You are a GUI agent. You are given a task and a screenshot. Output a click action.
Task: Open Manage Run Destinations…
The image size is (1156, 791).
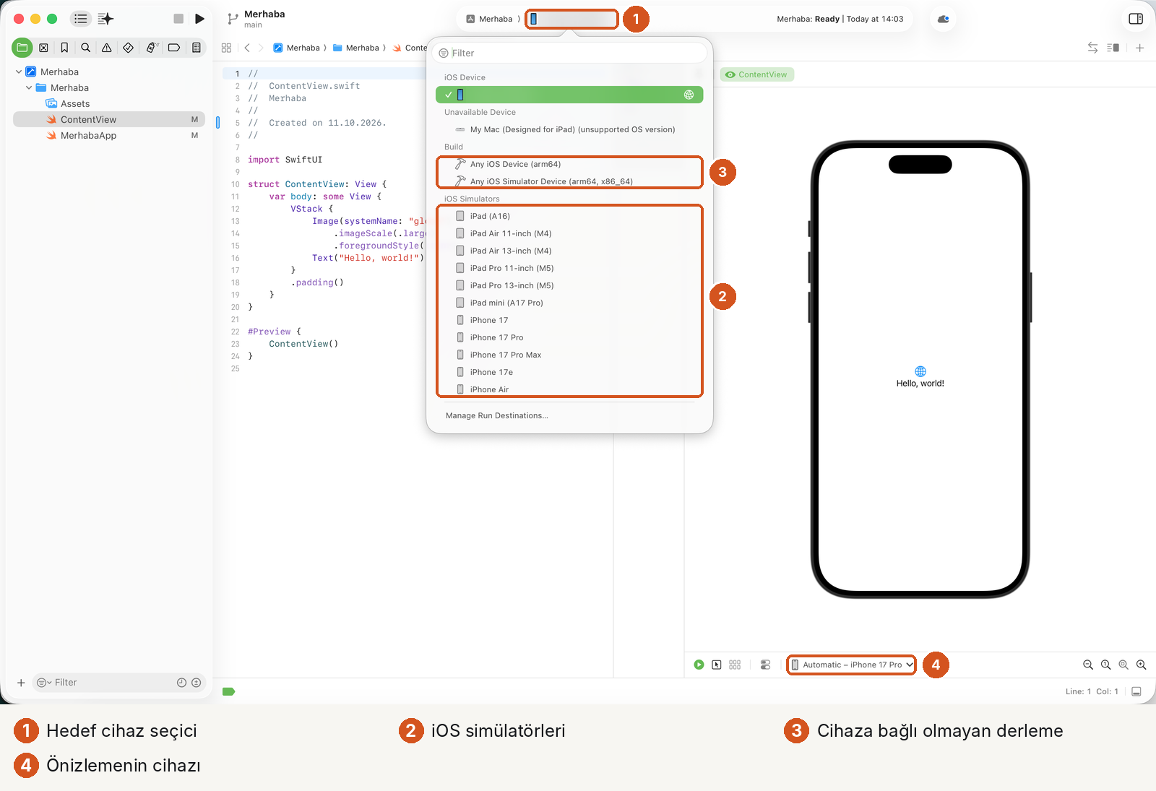coord(496,415)
